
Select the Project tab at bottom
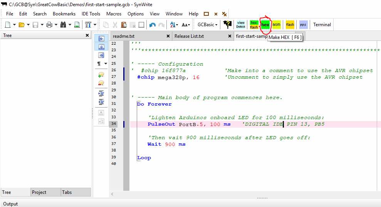[x=46, y=192]
